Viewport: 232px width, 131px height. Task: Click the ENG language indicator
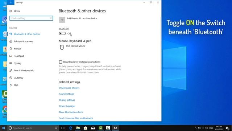(x=211, y=128)
